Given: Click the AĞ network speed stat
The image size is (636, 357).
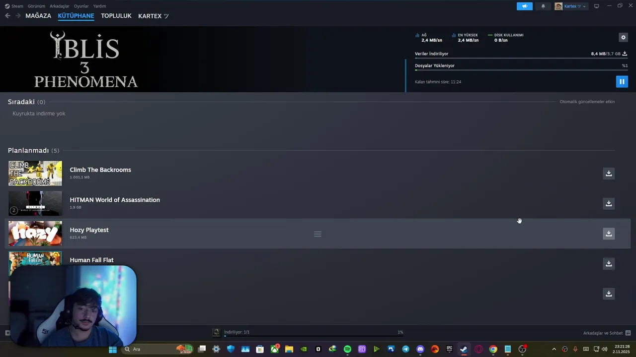Looking at the screenshot, I should pyautogui.click(x=429, y=38).
